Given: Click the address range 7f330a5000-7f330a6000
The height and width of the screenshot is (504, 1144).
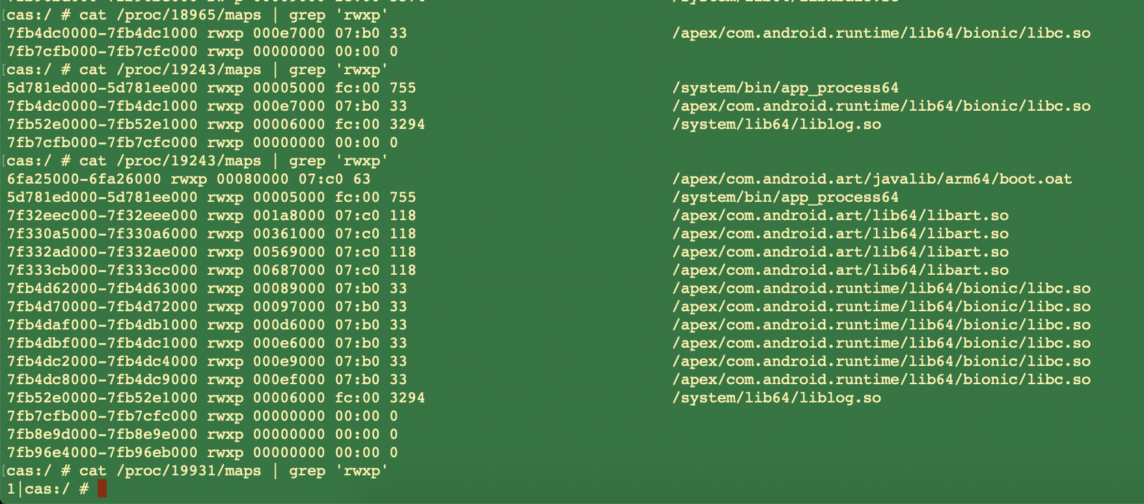Looking at the screenshot, I should (x=102, y=234).
